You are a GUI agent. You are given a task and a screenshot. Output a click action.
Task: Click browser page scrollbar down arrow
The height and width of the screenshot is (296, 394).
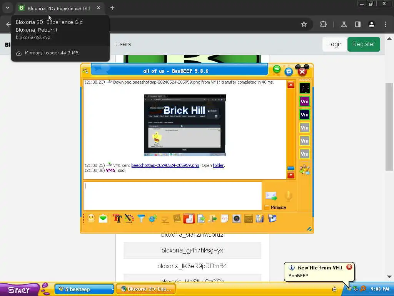tap(389, 277)
